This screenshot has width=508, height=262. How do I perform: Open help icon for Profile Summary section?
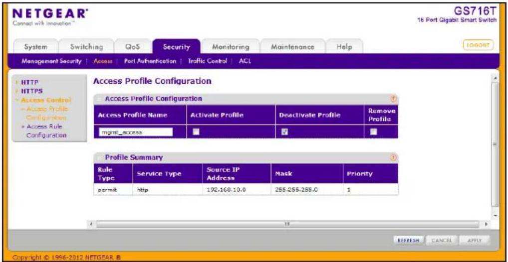click(394, 157)
